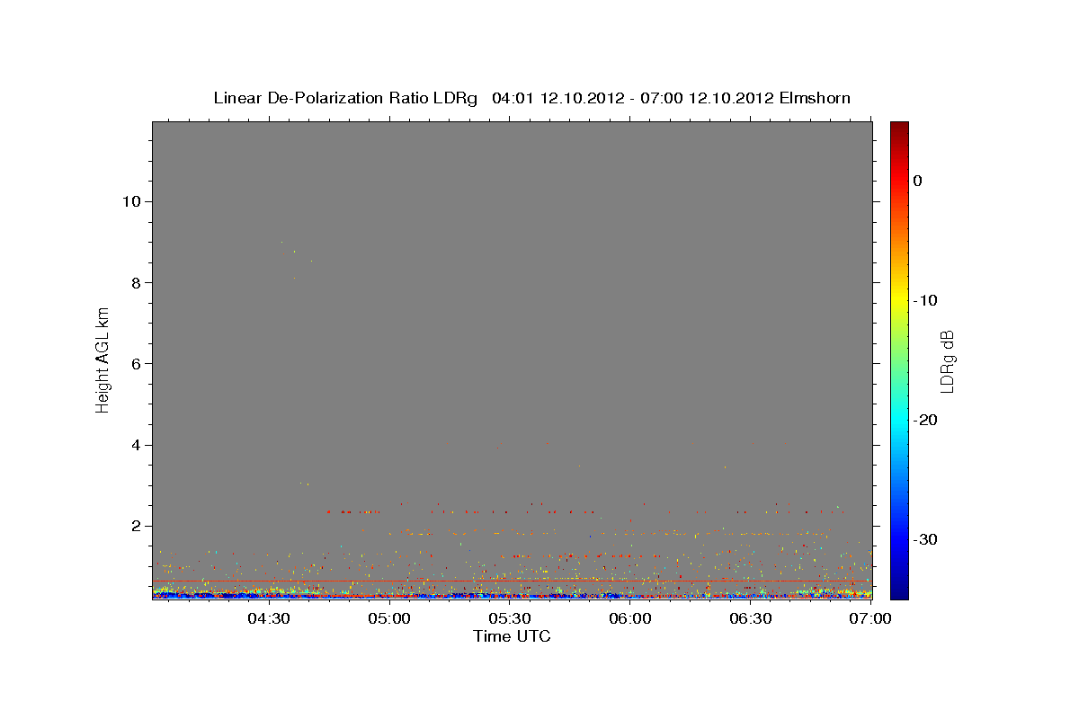
Task: Click the red horizontal line across the plot
Action: [x=512, y=581]
